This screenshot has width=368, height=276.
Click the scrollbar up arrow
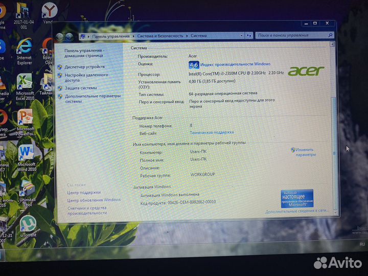[x=332, y=44]
